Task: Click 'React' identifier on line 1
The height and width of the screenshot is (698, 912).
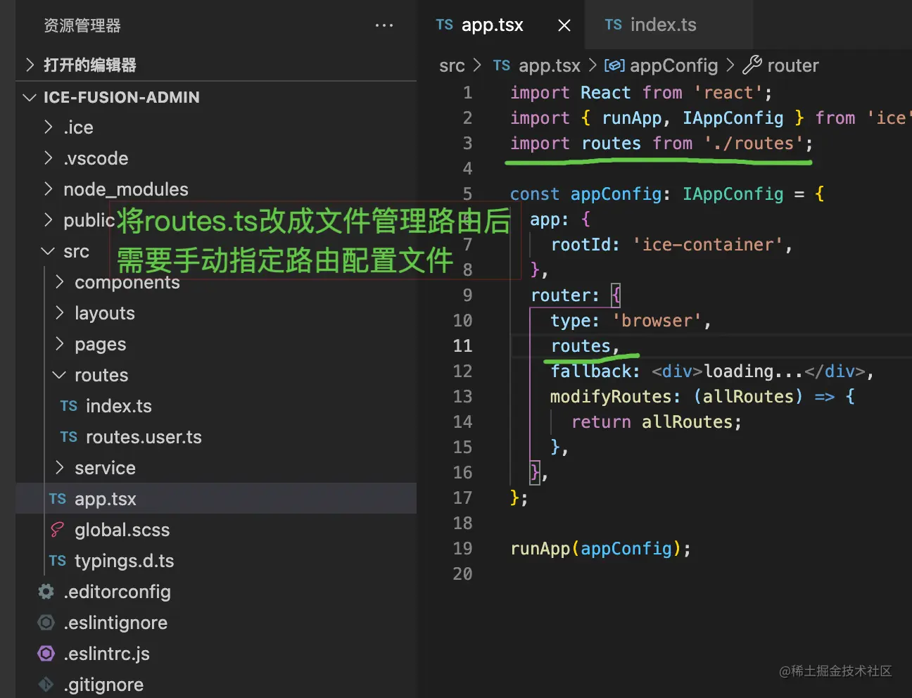Action: click(x=605, y=92)
